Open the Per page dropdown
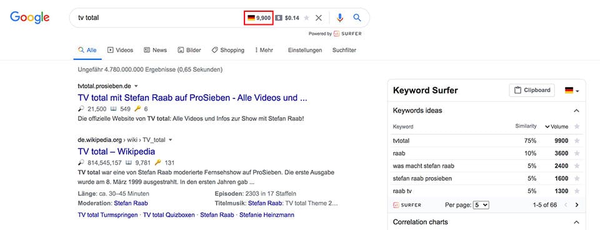Image resolution: width=600 pixels, height=230 pixels. click(481, 205)
